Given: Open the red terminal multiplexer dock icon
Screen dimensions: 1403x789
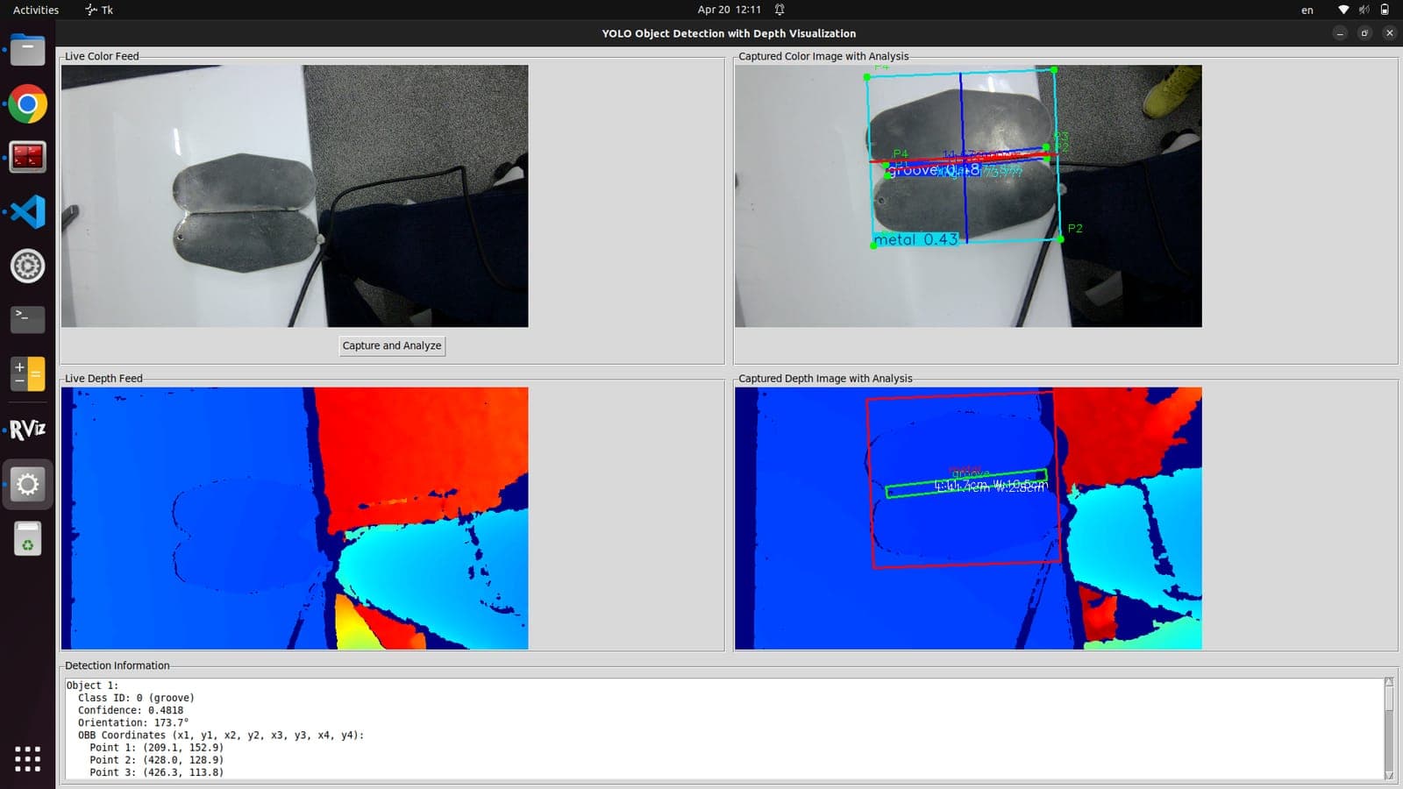Looking at the screenshot, I should pyautogui.click(x=27, y=158).
